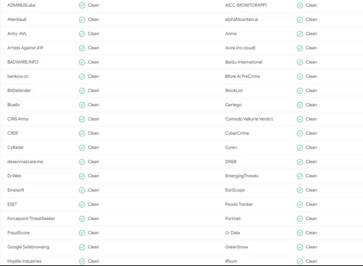Screen dimensions: 363x266
Task: Click the Clean result text for ESET
Action: click(93, 204)
